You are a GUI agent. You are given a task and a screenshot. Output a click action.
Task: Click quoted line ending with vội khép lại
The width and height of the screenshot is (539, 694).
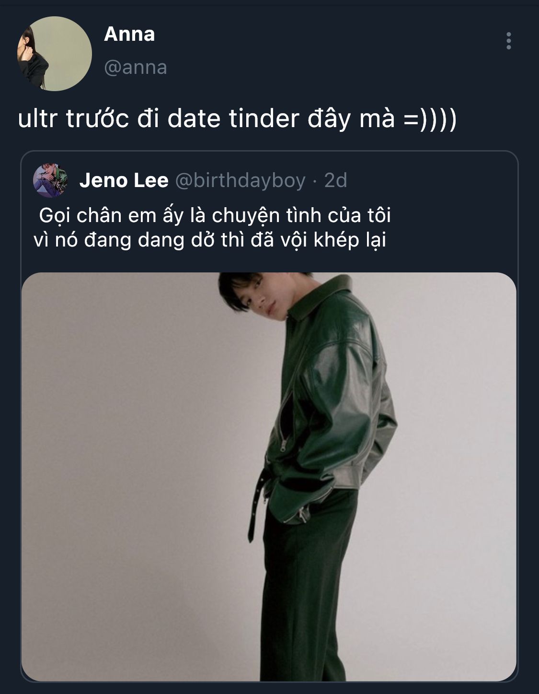click(210, 240)
